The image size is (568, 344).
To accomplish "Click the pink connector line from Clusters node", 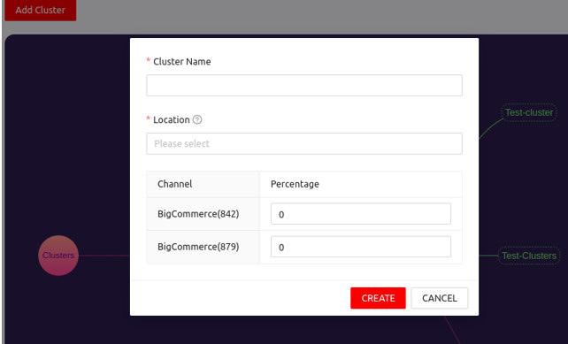I will (x=104, y=256).
